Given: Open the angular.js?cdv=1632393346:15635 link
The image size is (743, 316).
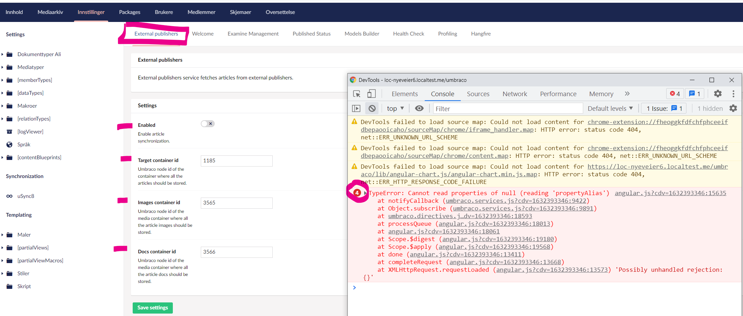Looking at the screenshot, I should click(670, 193).
